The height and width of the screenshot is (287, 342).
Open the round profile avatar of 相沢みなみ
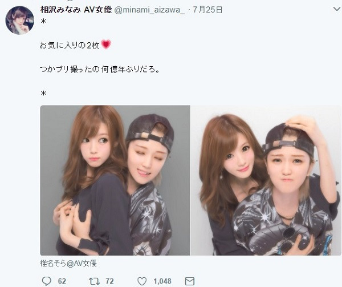(19, 21)
